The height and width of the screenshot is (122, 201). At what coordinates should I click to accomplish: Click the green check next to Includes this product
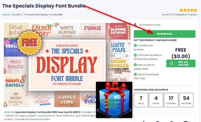click(135, 46)
